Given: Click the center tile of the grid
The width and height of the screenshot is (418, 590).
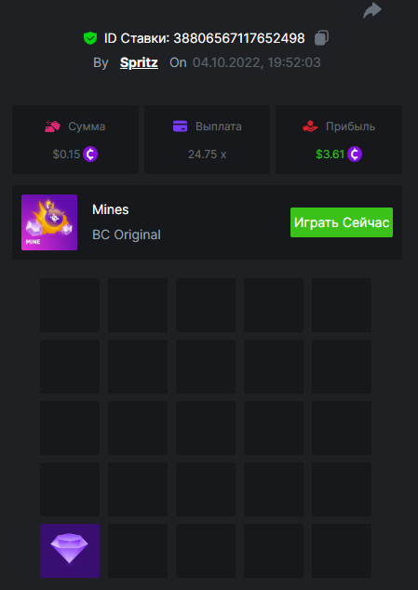Looking at the screenshot, I should point(206,428).
